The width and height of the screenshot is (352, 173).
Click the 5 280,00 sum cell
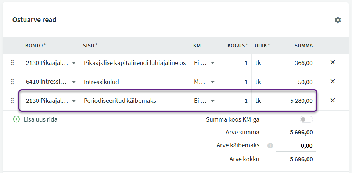pyautogui.click(x=297, y=101)
